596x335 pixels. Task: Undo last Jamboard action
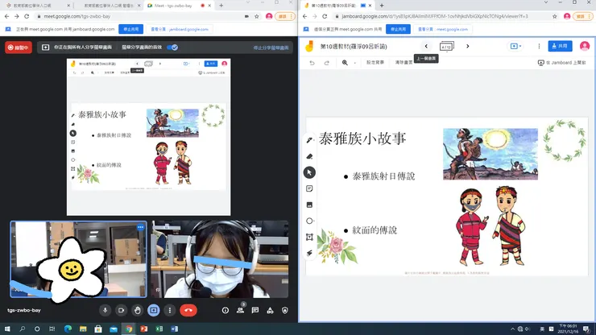(312, 63)
